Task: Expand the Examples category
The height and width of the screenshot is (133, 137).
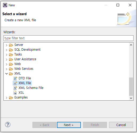Action: click(6, 98)
